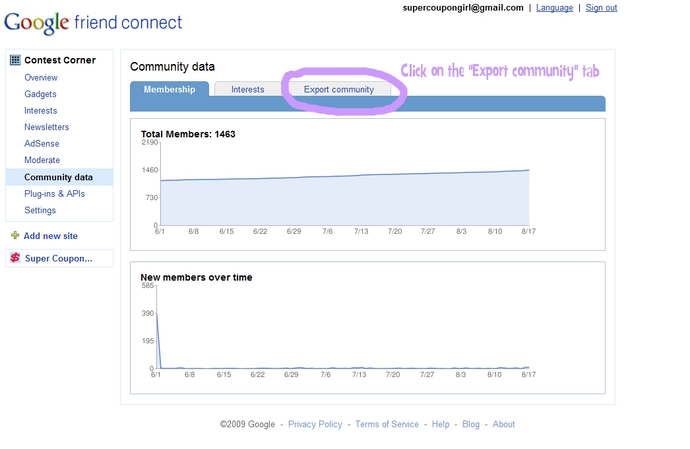Click the red Super Coupon site icon
This screenshot has width=690, height=449.
point(15,258)
